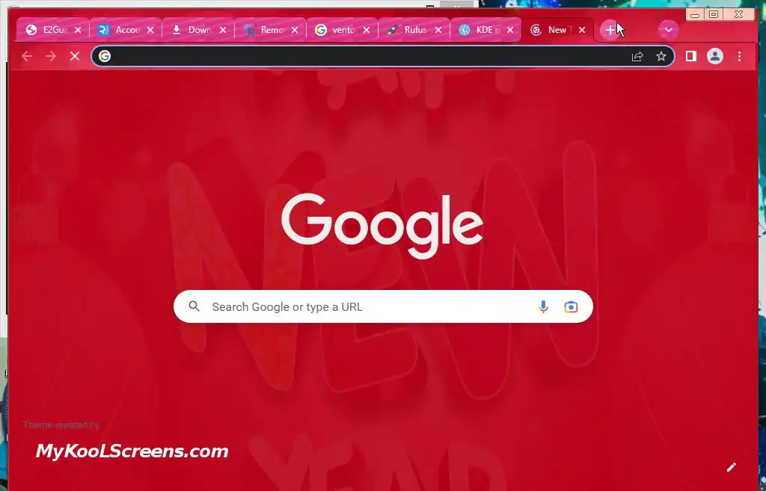This screenshot has width=766, height=491.
Task: Open a new tab with plus button
Action: [610, 30]
